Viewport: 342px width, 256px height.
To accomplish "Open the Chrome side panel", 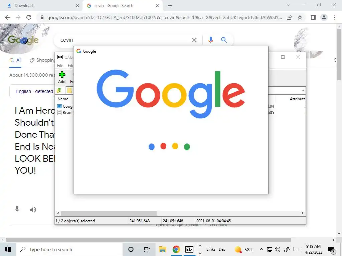I will click(313, 17).
